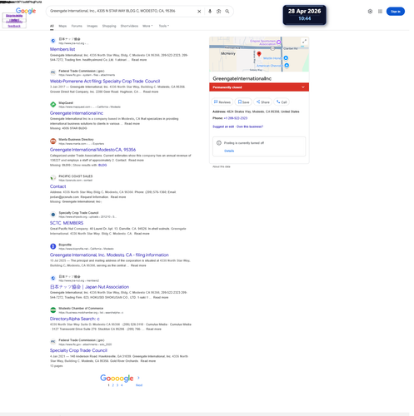Click the Empire Sportsmen Association map marker

278,42
